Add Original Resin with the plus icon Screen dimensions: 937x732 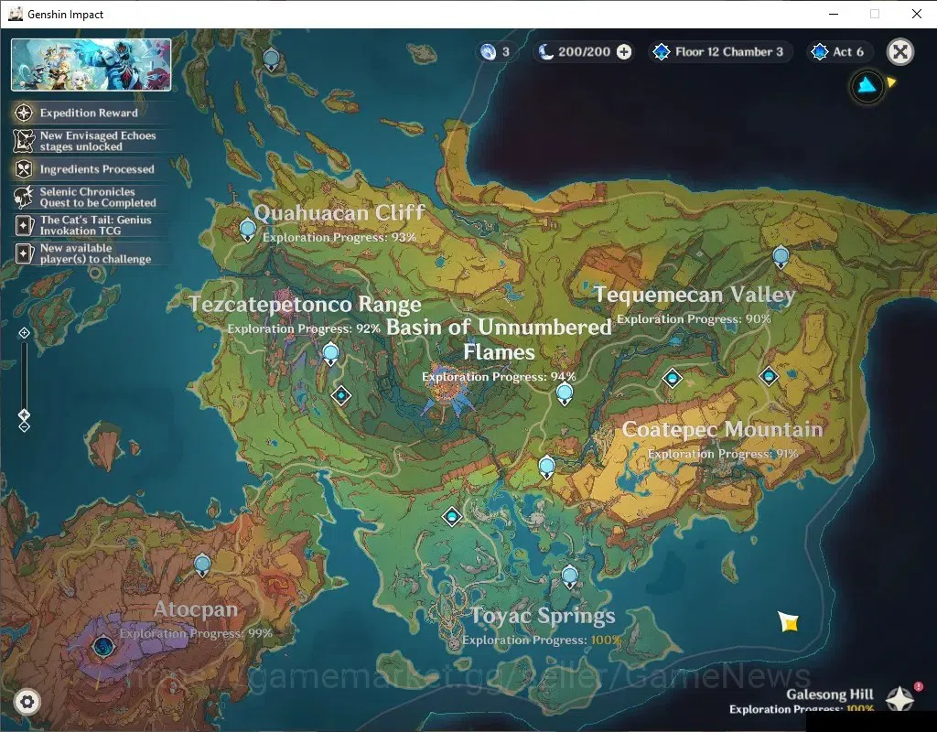point(624,52)
